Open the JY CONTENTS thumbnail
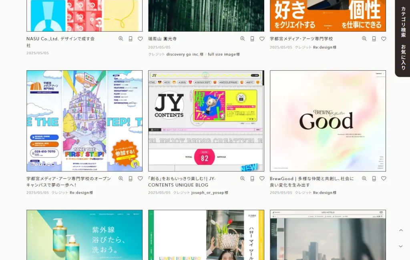The height and width of the screenshot is (260, 410). tap(206, 121)
